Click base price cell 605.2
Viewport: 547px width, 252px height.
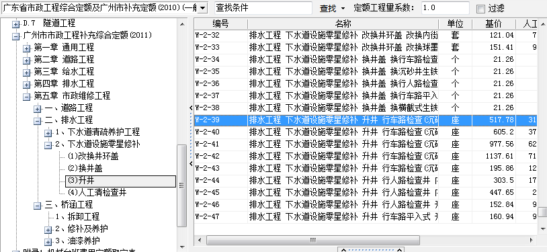pyautogui.click(x=494, y=132)
